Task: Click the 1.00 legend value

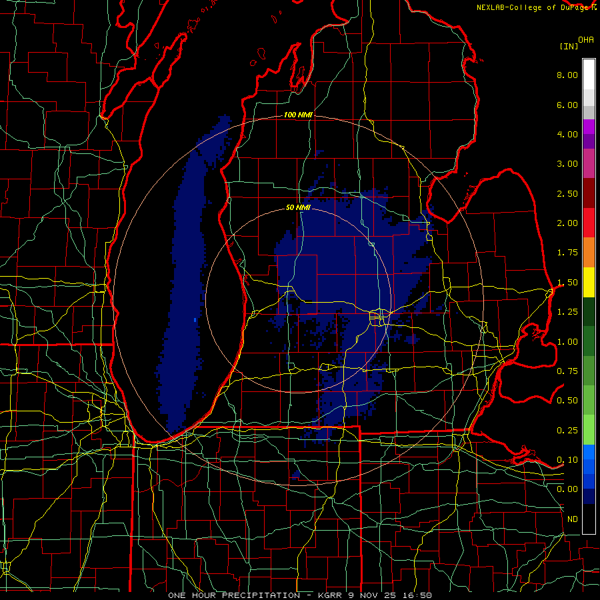Action: [x=567, y=342]
